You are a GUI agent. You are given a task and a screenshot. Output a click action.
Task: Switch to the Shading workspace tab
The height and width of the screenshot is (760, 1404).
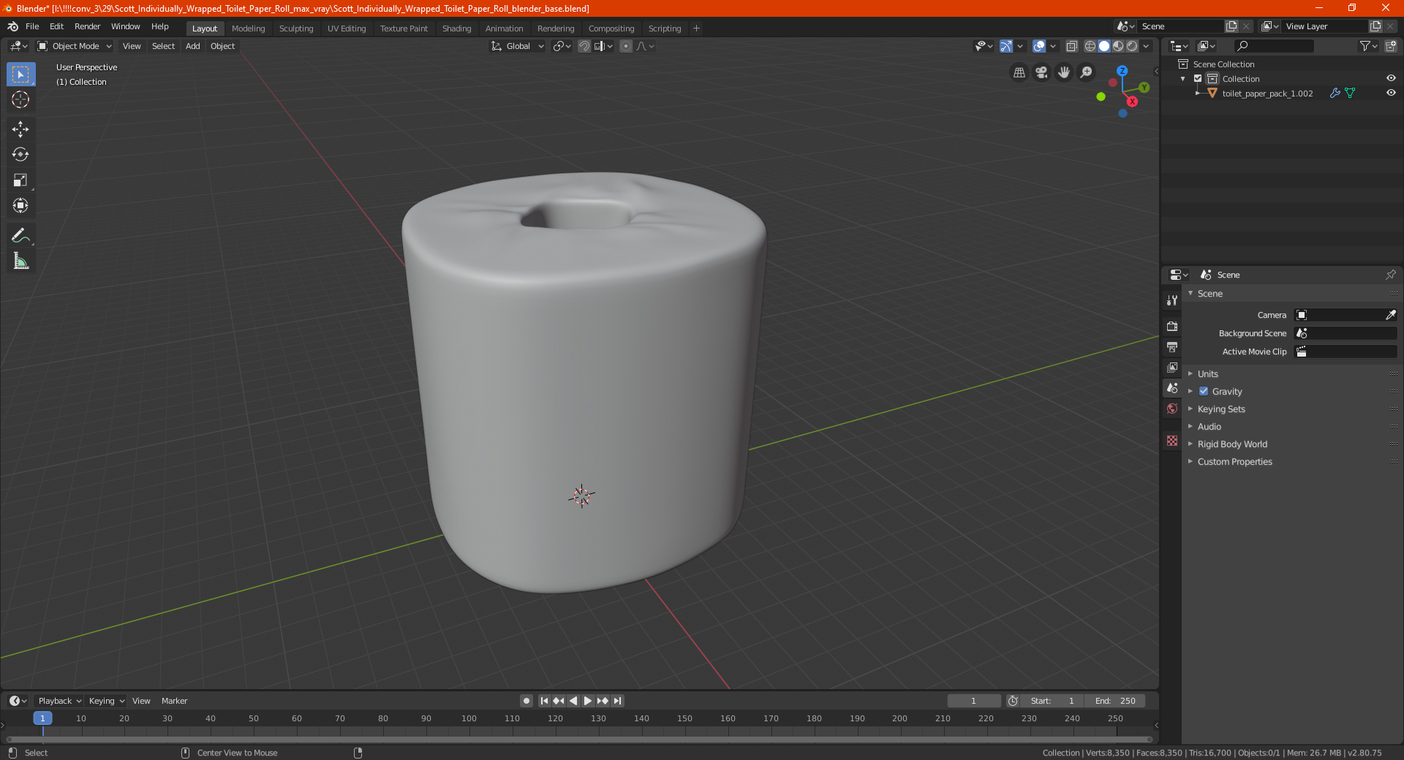tap(456, 28)
